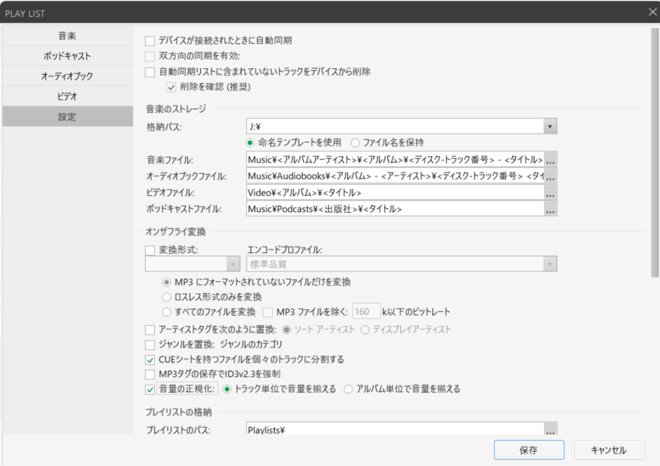Screen dimensions: 660x466
Task: Select すべてのファイルを変換 radio button
Action: pos(167,312)
